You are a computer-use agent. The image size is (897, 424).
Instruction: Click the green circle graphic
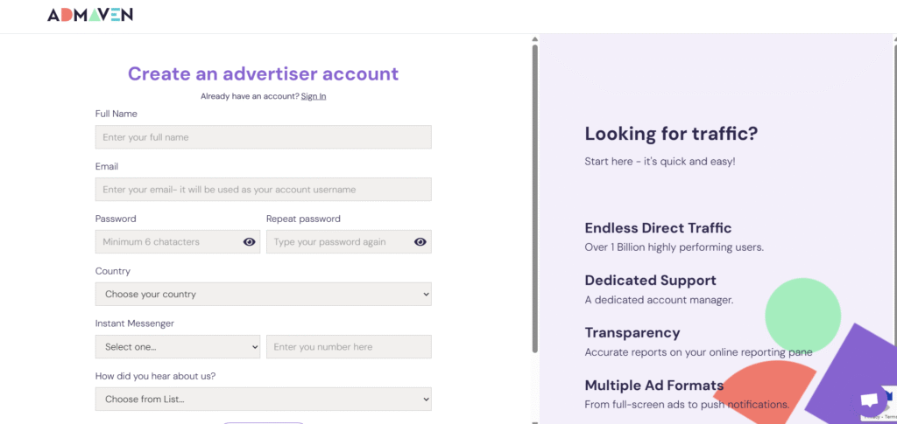click(802, 315)
